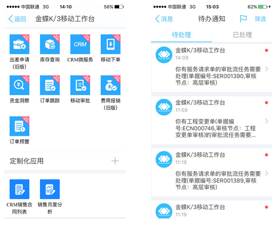The image size is (274, 227).
Task: Select the 待处理 tab
Action: click(x=182, y=35)
